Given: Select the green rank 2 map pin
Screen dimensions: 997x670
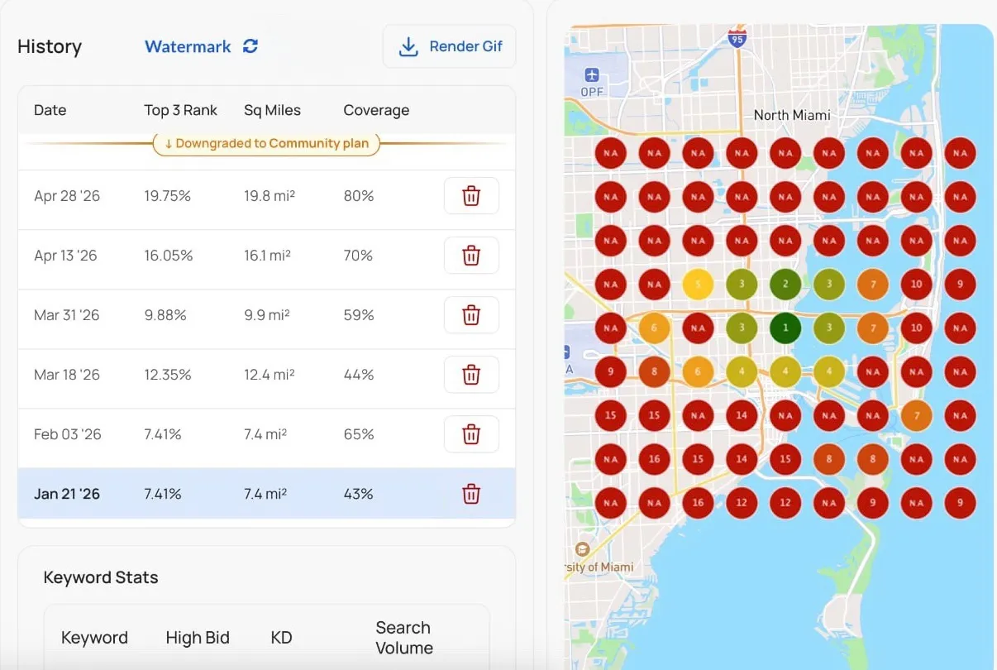Looking at the screenshot, I should coord(785,284).
